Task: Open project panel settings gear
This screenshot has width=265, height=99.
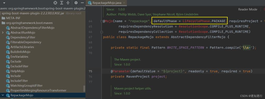Action: [x=76, y=3]
